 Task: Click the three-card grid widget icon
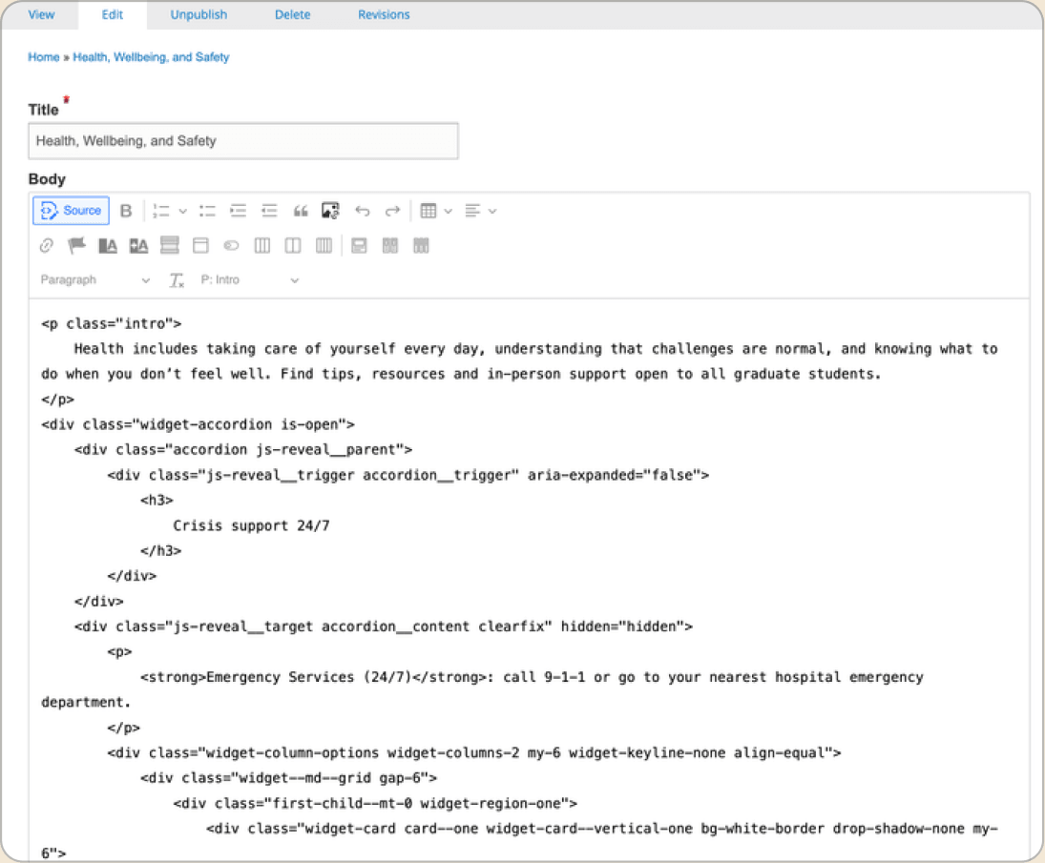421,246
